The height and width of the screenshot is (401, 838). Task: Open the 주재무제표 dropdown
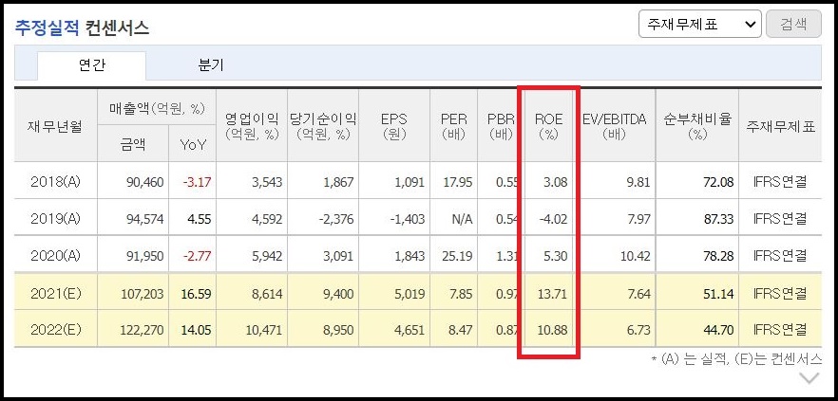[699, 25]
